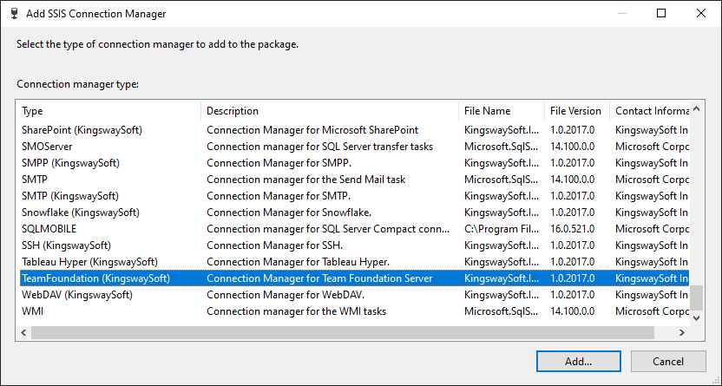Click the Add... button
The width and height of the screenshot is (722, 386).
[x=578, y=361]
